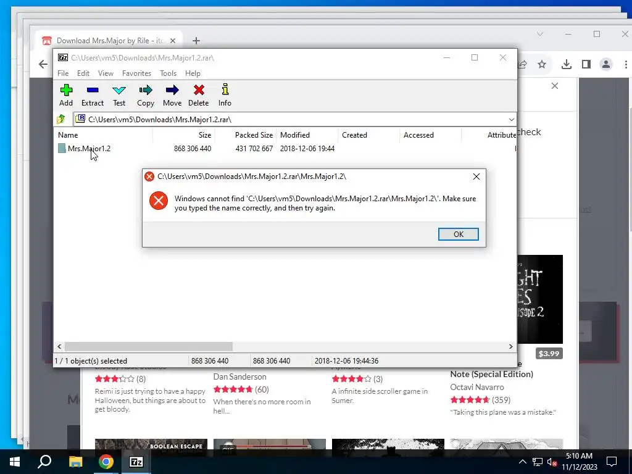Click network icon in system tray
Screen dimensions: 632x474
[x=538, y=462]
